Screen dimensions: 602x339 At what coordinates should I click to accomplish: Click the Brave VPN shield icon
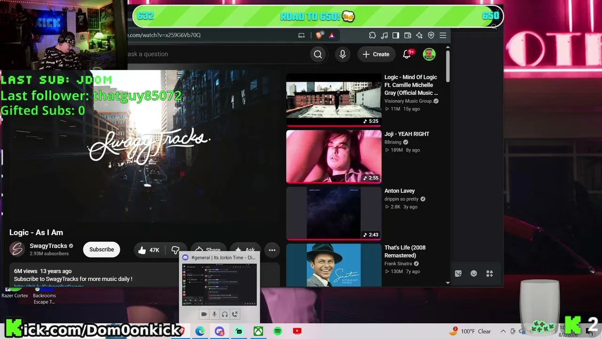click(x=431, y=35)
